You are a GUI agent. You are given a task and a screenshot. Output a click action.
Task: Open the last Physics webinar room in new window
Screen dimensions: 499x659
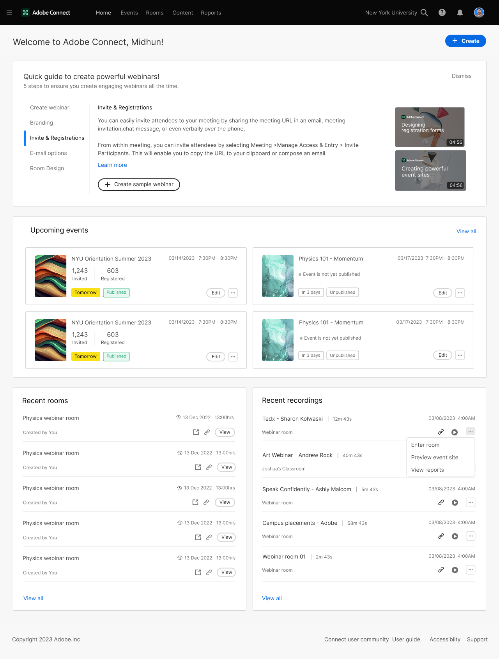(x=198, y=572)
